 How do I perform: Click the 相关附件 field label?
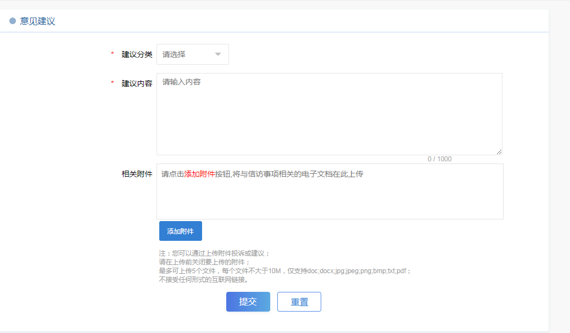pos(137,174)
